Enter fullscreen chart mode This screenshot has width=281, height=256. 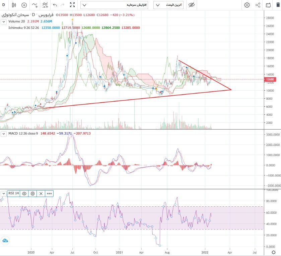(x=72, y=5)
